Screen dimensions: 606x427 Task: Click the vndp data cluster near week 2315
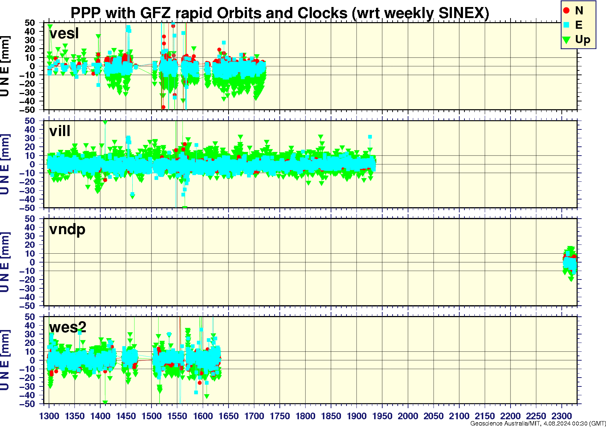(570, 263)
